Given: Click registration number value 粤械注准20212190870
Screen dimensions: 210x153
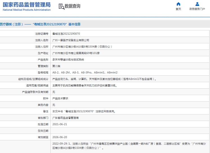Looking at the screenshot, I should point(66,34).
